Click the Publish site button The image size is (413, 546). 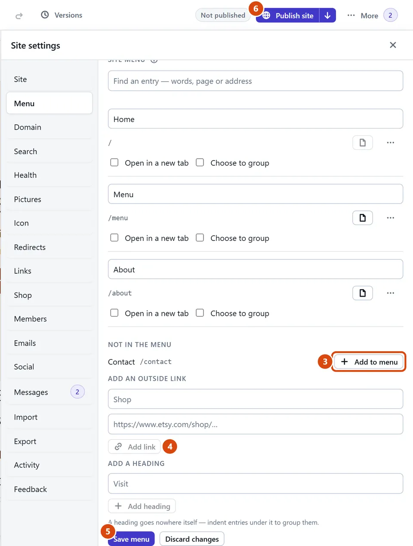[288, 15]
